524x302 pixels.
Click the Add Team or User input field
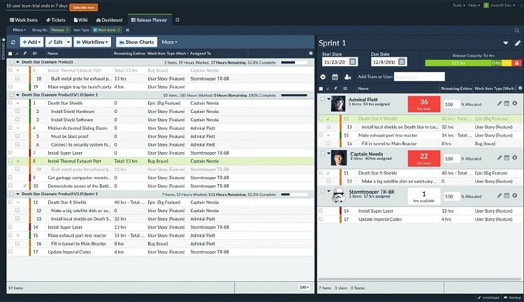tap(419, 77)
